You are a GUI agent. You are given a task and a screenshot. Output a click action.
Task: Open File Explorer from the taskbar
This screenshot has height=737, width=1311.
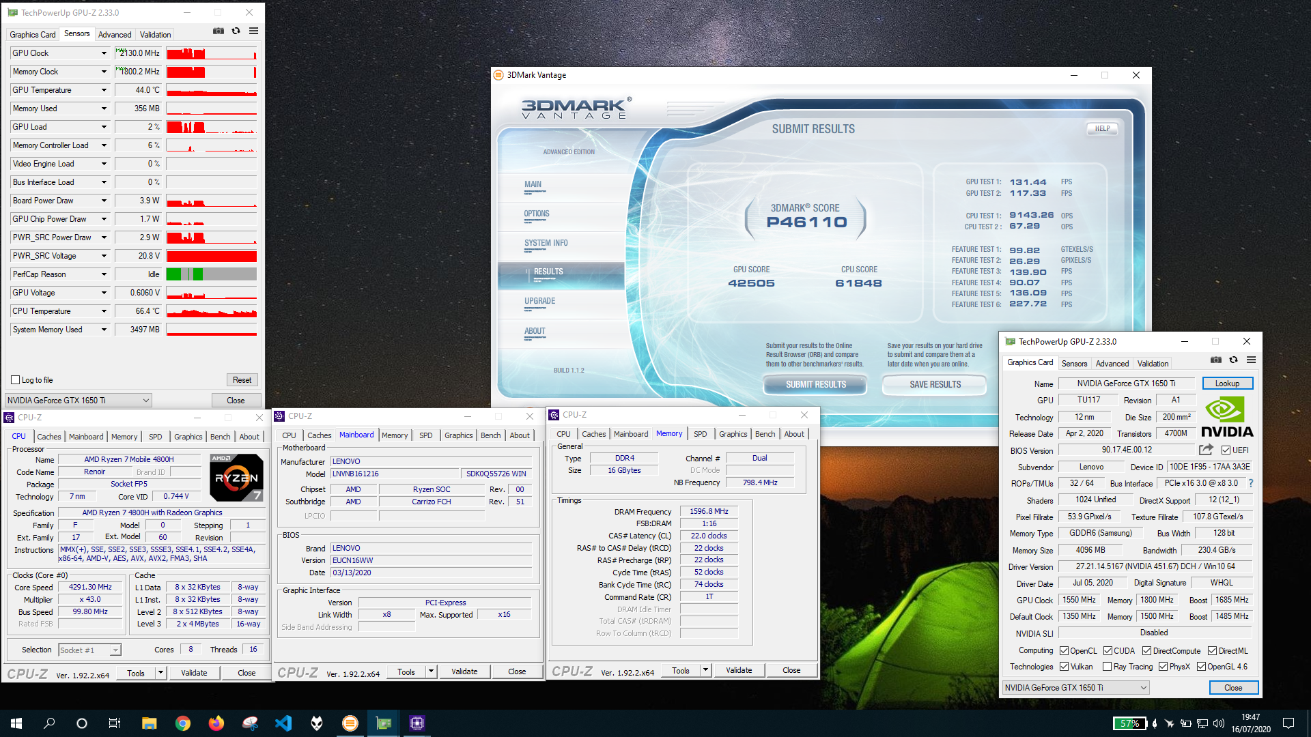[x=149, y=723]
